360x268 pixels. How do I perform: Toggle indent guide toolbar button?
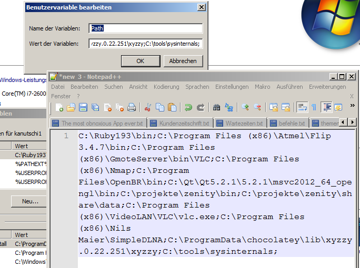coord(326,107)
